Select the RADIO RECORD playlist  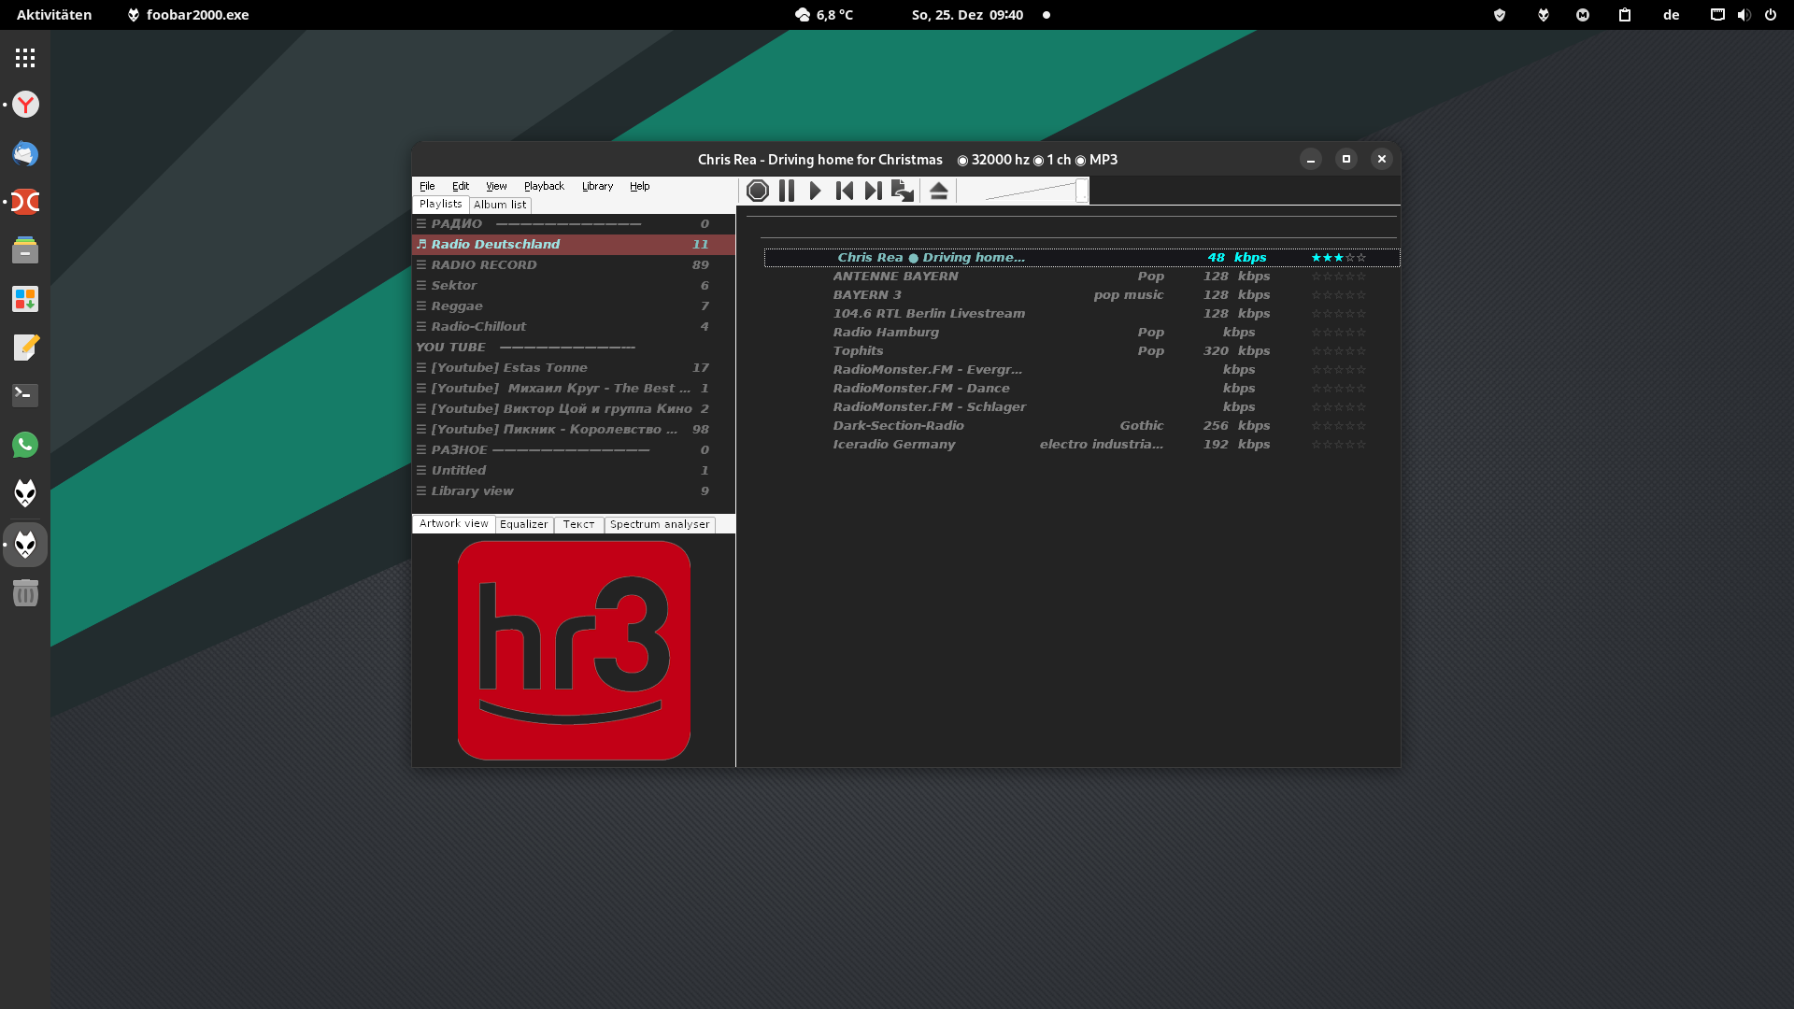click(x=484, y=264)
